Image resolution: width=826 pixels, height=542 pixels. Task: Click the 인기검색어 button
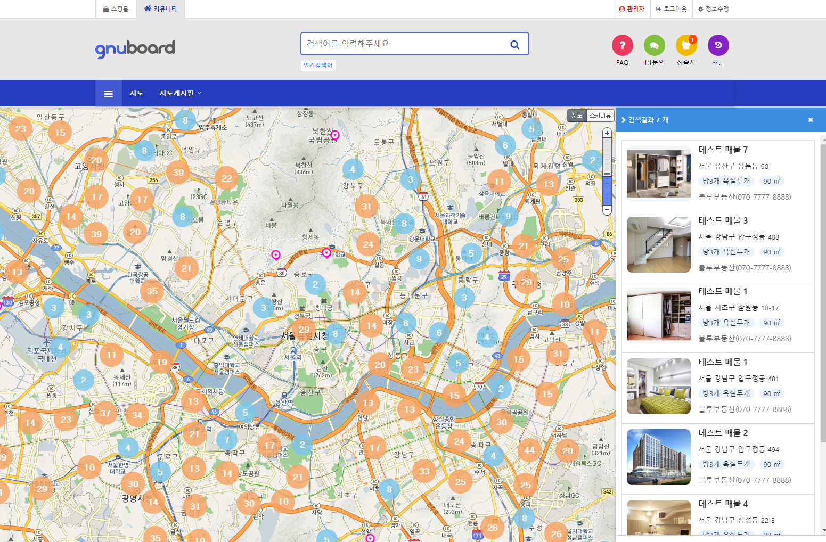318,65
